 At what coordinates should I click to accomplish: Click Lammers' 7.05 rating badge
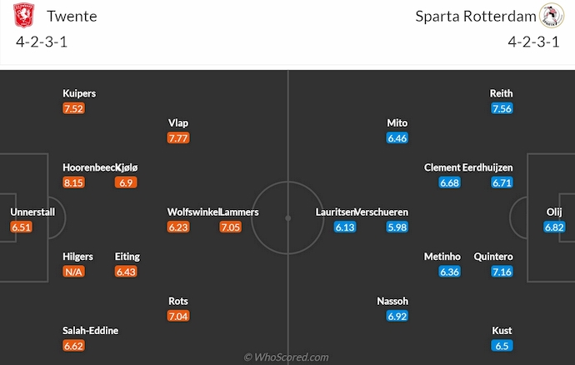(231, 227)
